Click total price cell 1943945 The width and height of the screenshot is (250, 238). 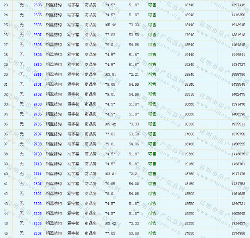[x=238, y=25]
